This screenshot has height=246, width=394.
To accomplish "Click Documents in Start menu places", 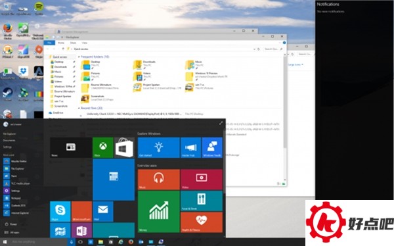I will tap(9, 140).
